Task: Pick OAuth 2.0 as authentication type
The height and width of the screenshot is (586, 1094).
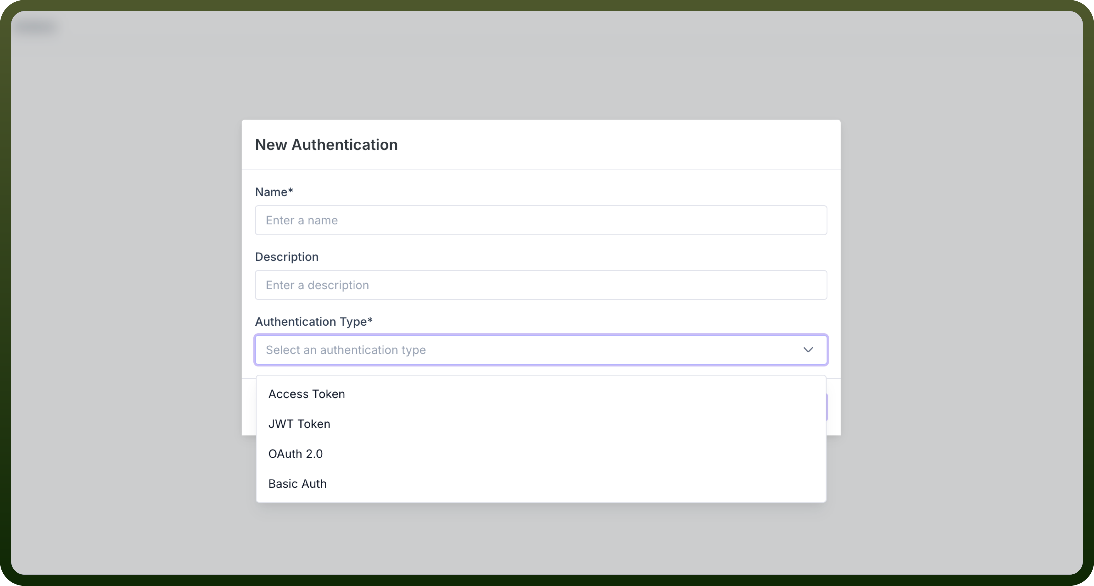Action: [x=541, y=454]
